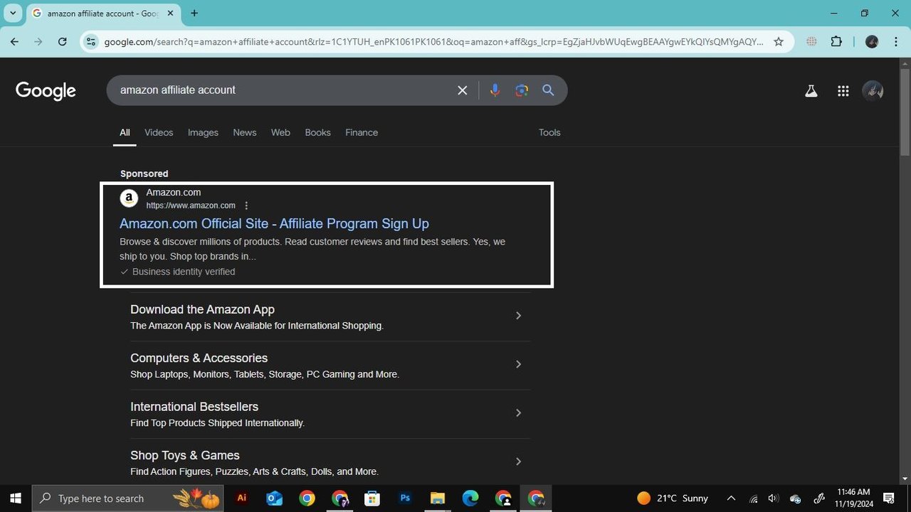Open the Extensions puzzle icon
Viewport: 911px width, 512px height.
[836, 42]
